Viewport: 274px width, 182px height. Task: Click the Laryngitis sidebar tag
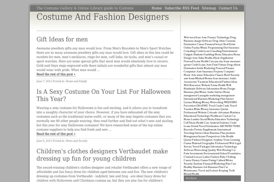pyautogui.click(x=203, y=96)
